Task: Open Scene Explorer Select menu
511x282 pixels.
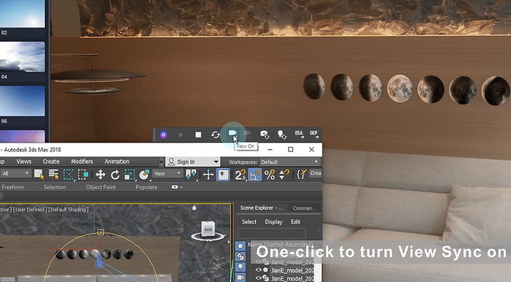Action: pos(249,222)
